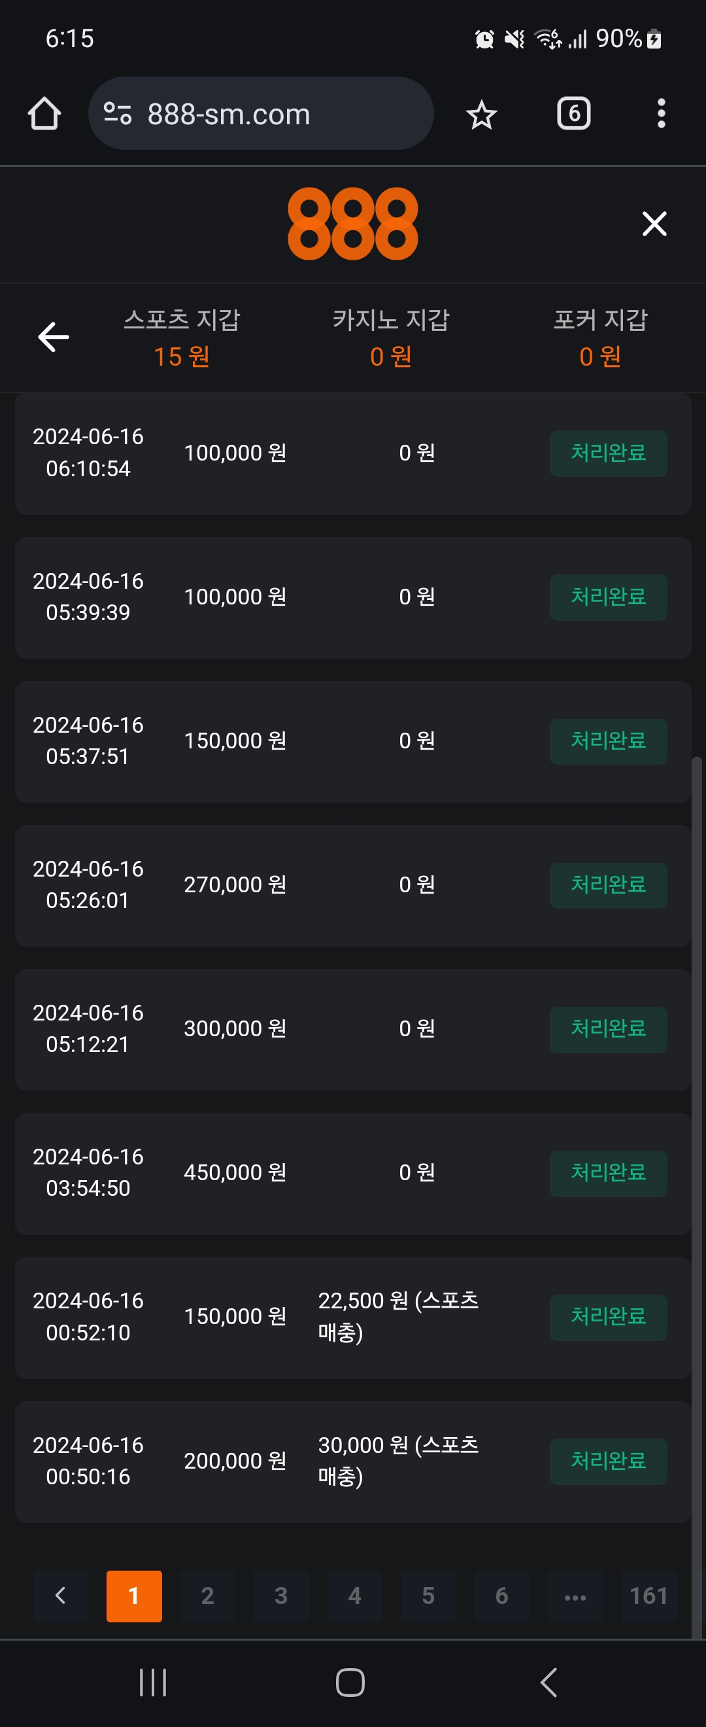The width and height of the screenshot is (706, 1727).
Task: Expand more pages via ellipsis button
Action: coord(575,1596)
